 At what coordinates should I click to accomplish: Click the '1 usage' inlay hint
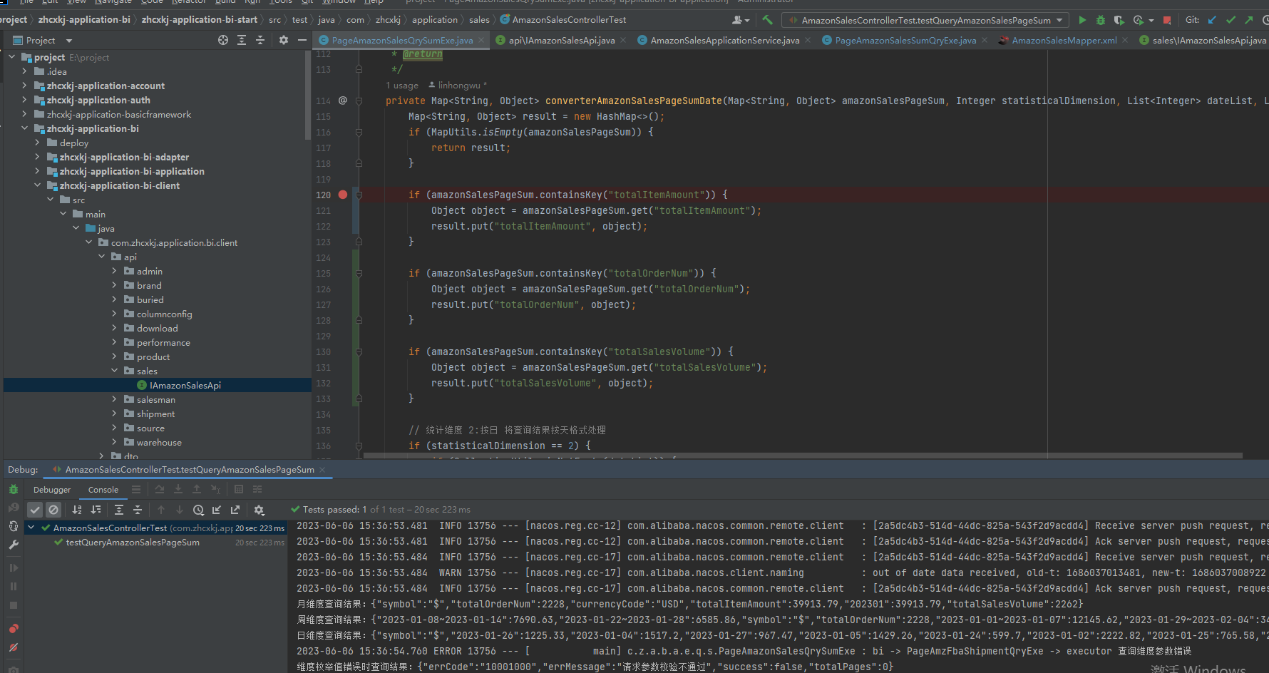click(x=402, y=86)
